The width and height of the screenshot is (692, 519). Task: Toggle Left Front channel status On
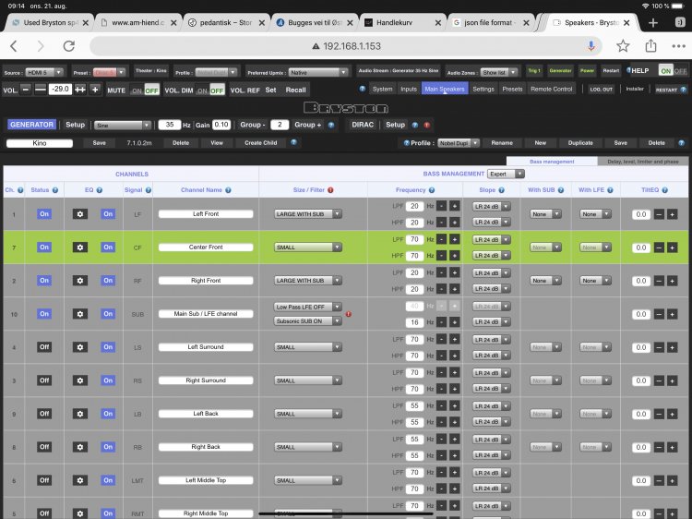(x=44, y=214)
